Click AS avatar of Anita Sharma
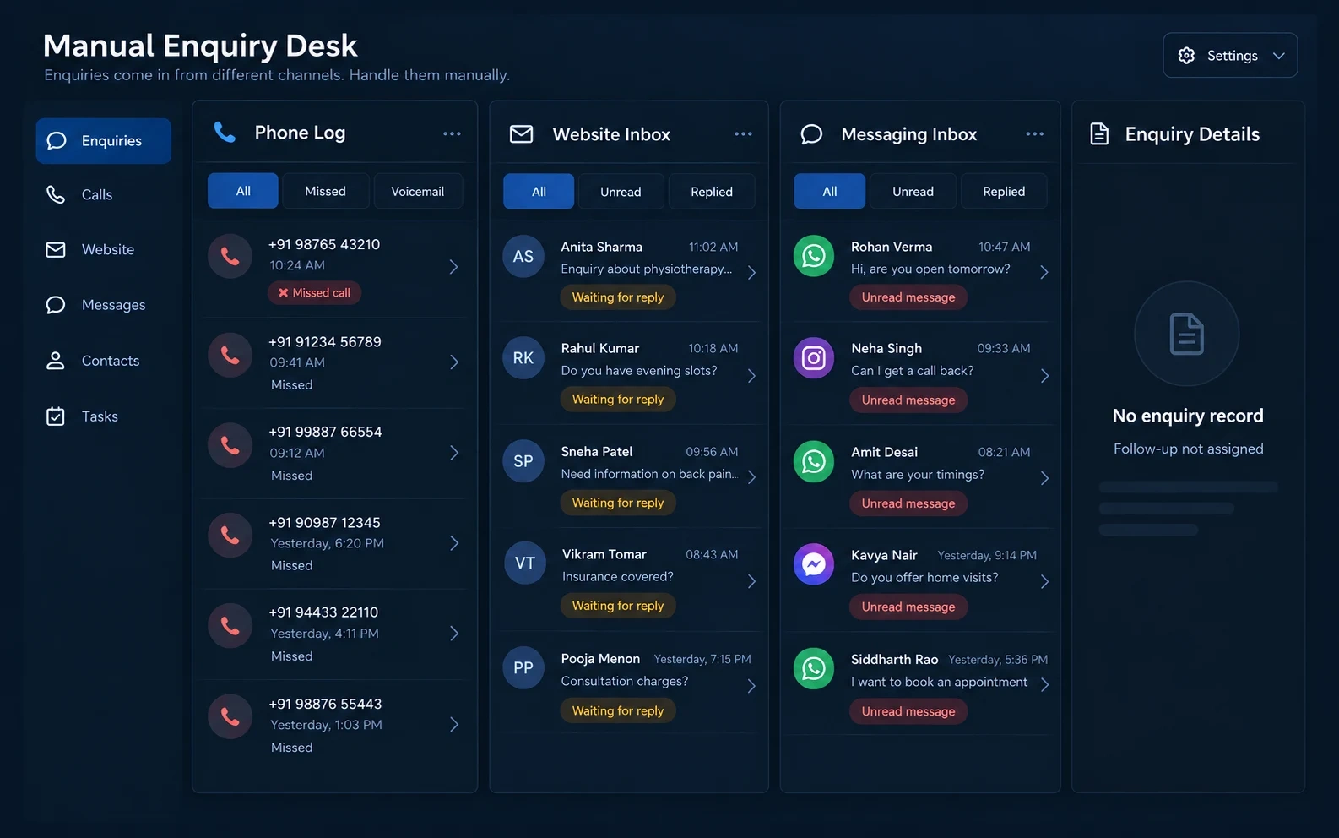 [x=523, y=256]
